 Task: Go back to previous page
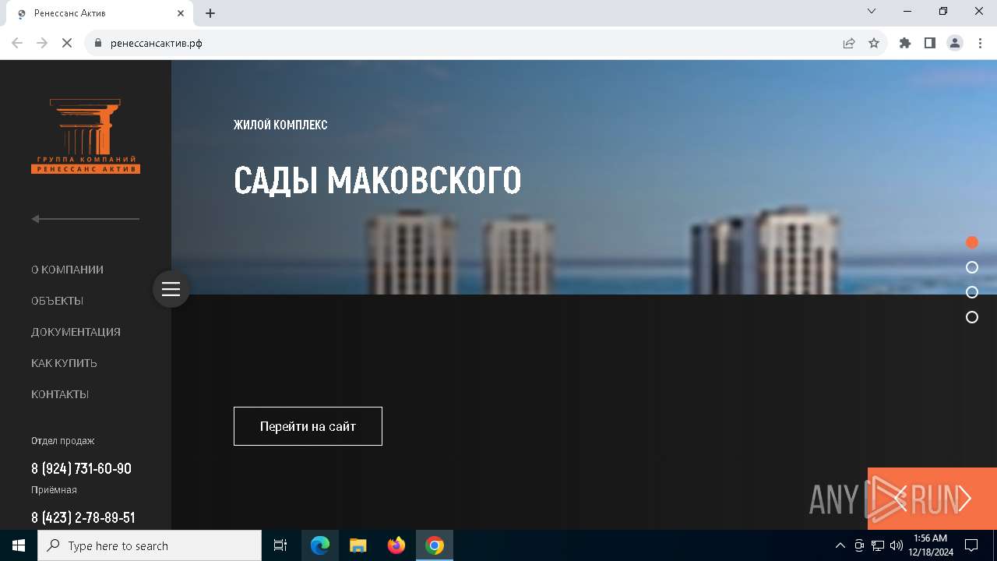(x=17, y=43)
